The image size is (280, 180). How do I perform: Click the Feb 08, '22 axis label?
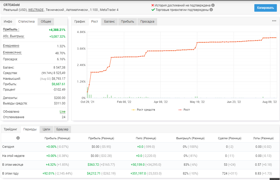[x=124, y=102]
